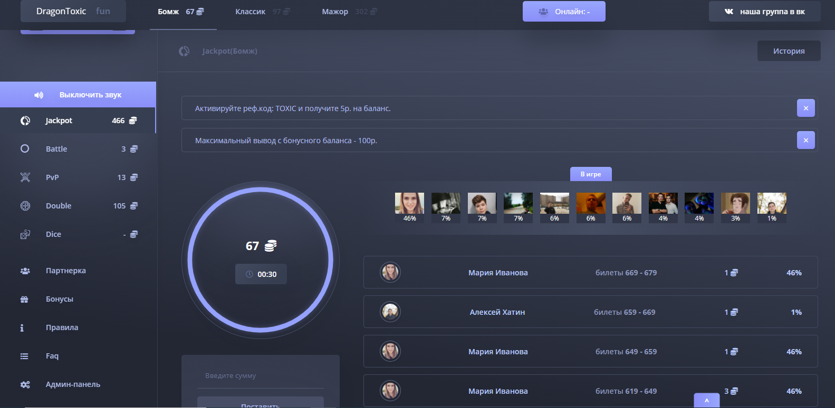Click the В игре label button
This screenshot has height=408, width=835.
(x=591, y=174)
